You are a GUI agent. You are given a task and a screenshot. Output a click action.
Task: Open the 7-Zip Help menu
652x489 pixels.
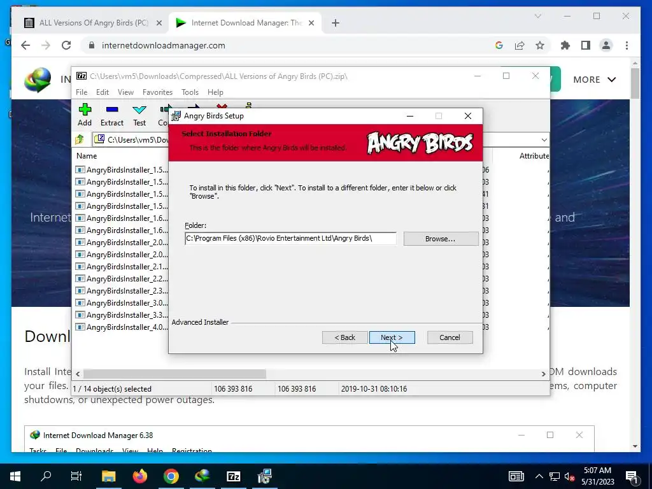[215, 92]
